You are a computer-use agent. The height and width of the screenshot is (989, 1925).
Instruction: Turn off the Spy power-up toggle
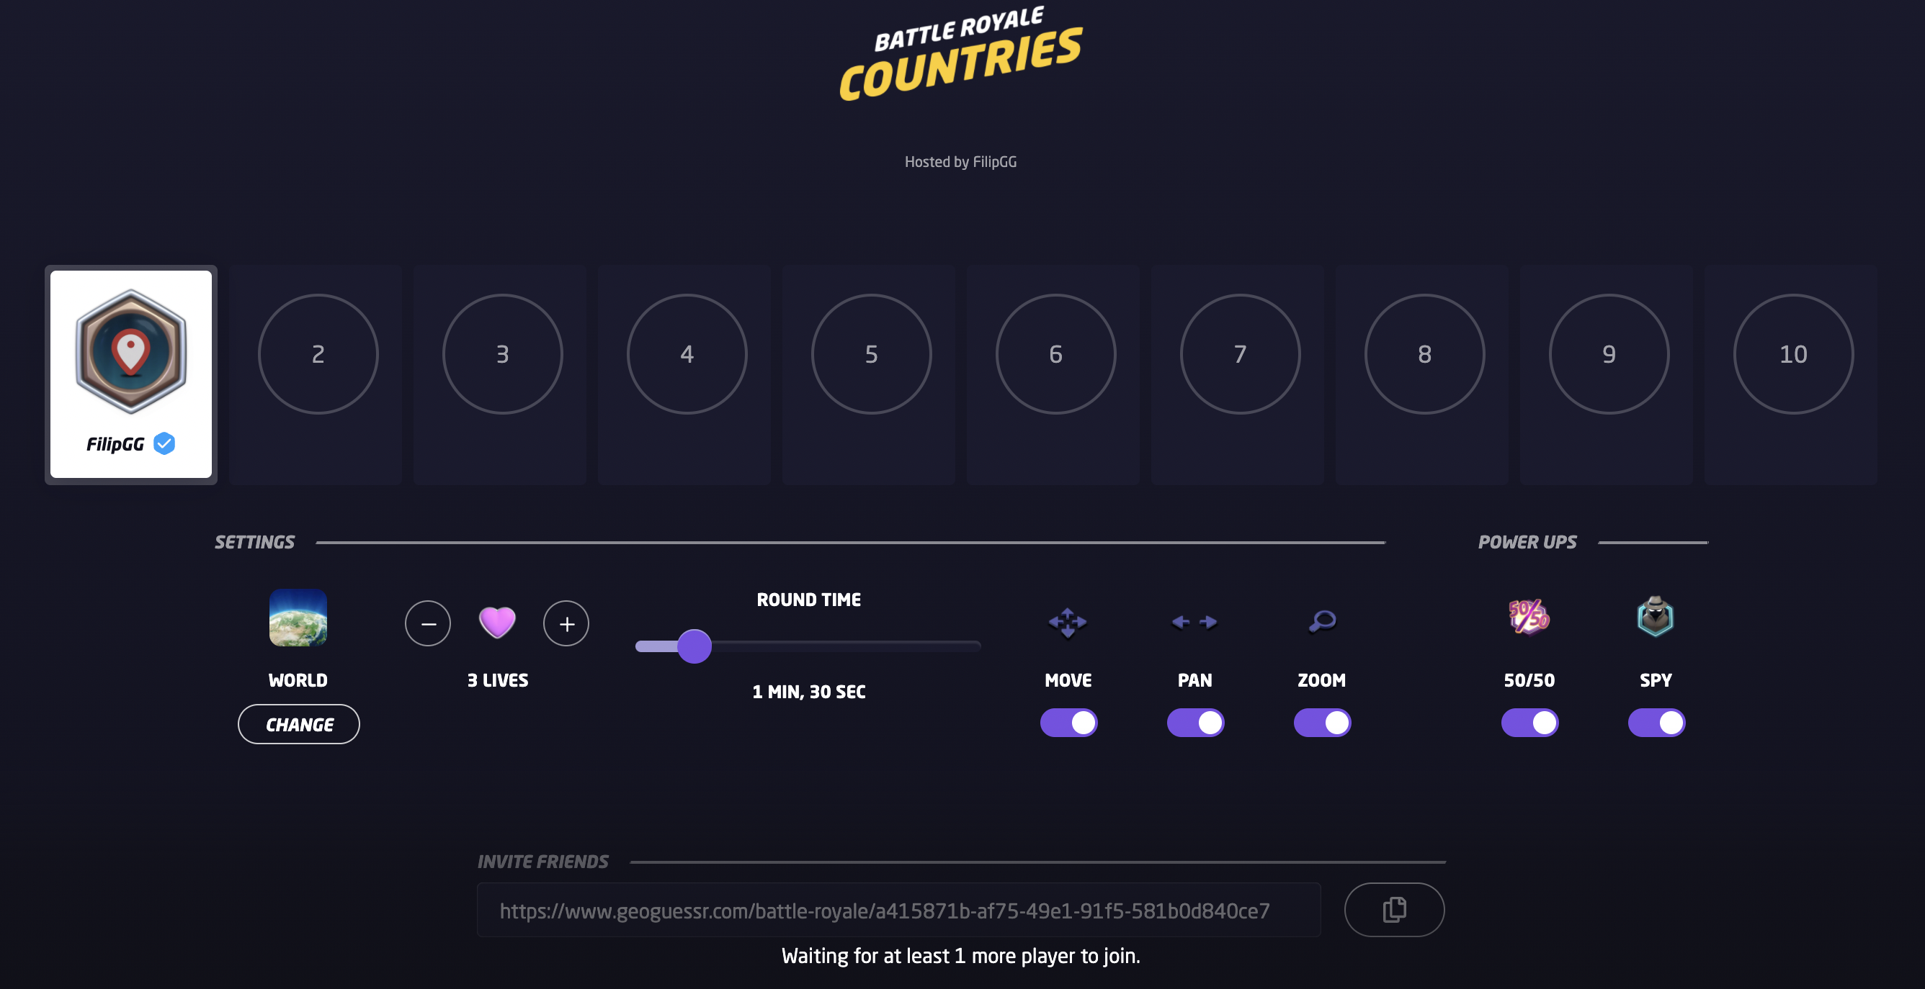[1656, 723]
